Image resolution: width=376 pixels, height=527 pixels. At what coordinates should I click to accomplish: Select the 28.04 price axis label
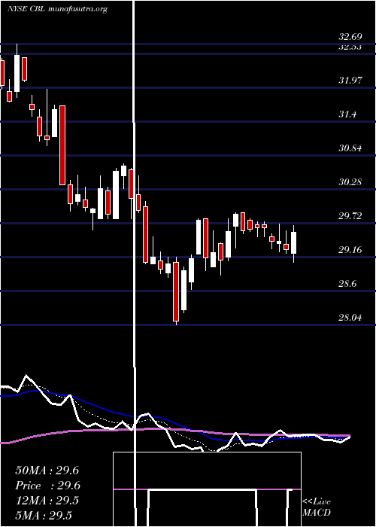tap(350, 317)
